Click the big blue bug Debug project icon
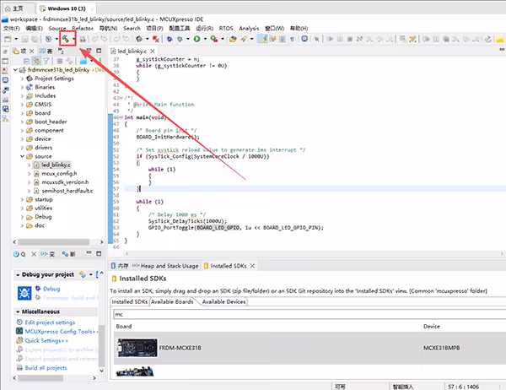The width and height of the screenshot is (506, 390). pyautogui.click(x=24, y=293)
